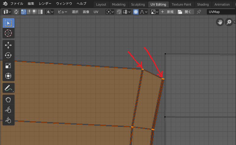Open the 選択 menu in UV editor

tap(75, 12)
